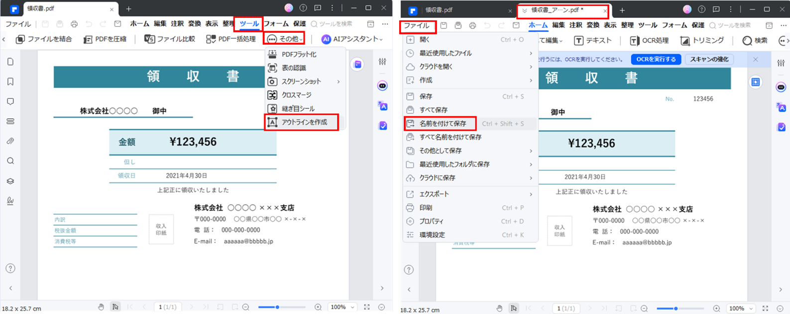Dismiss the OCR notice bar in the right window
Image resolution: width=790 pixels, height=314 pixels.
pos(756,59)
